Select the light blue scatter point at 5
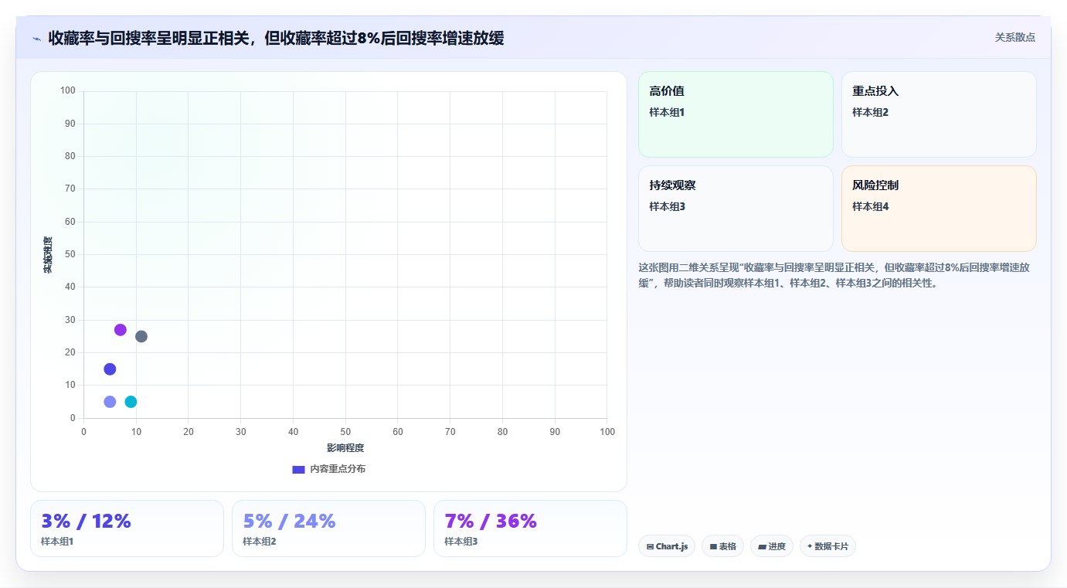 click(110, 402)
